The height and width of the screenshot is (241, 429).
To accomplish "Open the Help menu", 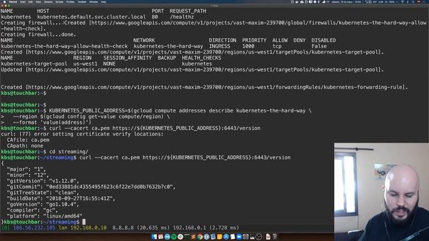I will (103, 2).
